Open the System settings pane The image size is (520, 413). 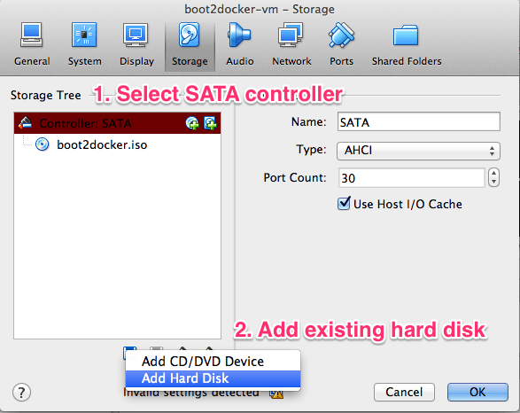coord(84,43)
